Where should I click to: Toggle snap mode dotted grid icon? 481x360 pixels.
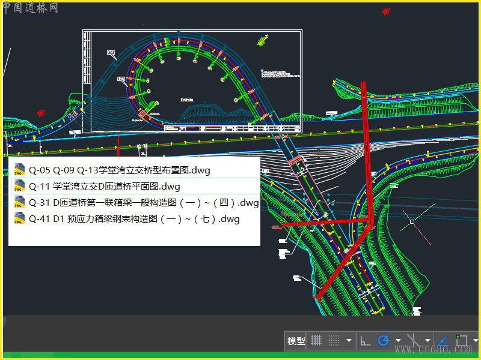[x=334, y=340]
